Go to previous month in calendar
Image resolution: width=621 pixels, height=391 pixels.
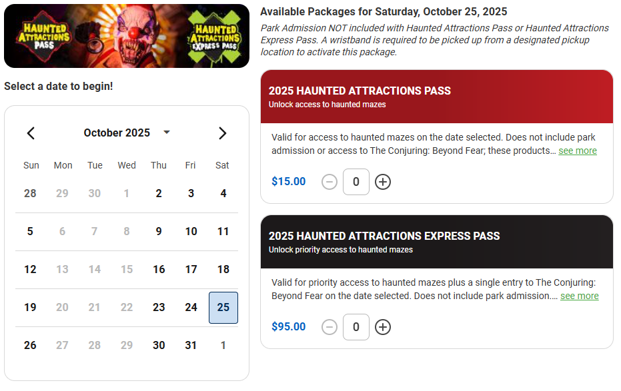click(31, 133)
